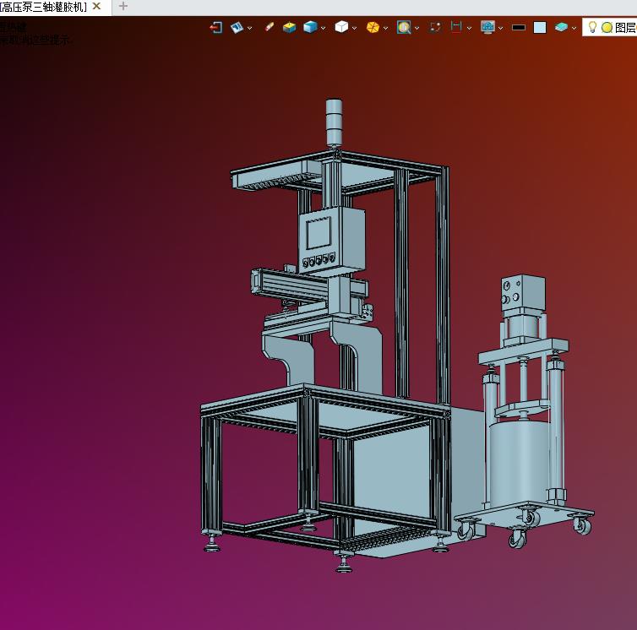Screen dimensions: 637x630
Task: Click the 图层 layer button
Action: [625, 27]
